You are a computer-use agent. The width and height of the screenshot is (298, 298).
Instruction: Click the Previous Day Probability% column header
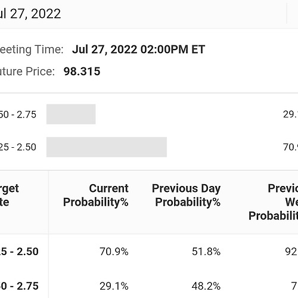pos(187,195)
